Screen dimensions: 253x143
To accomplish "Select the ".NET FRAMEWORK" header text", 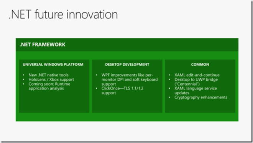I will 43,45.
